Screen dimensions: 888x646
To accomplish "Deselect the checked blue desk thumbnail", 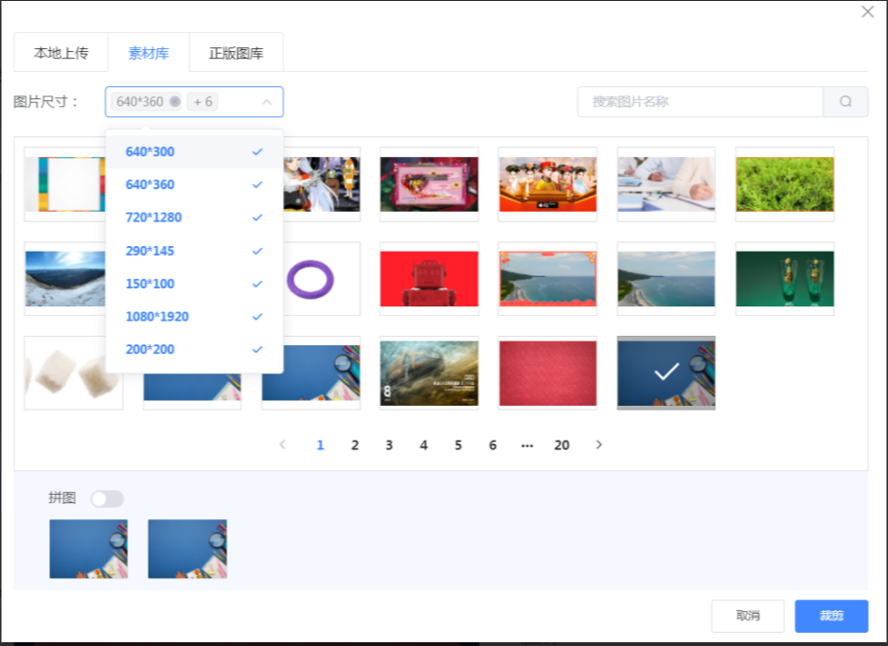I will 666,373.
